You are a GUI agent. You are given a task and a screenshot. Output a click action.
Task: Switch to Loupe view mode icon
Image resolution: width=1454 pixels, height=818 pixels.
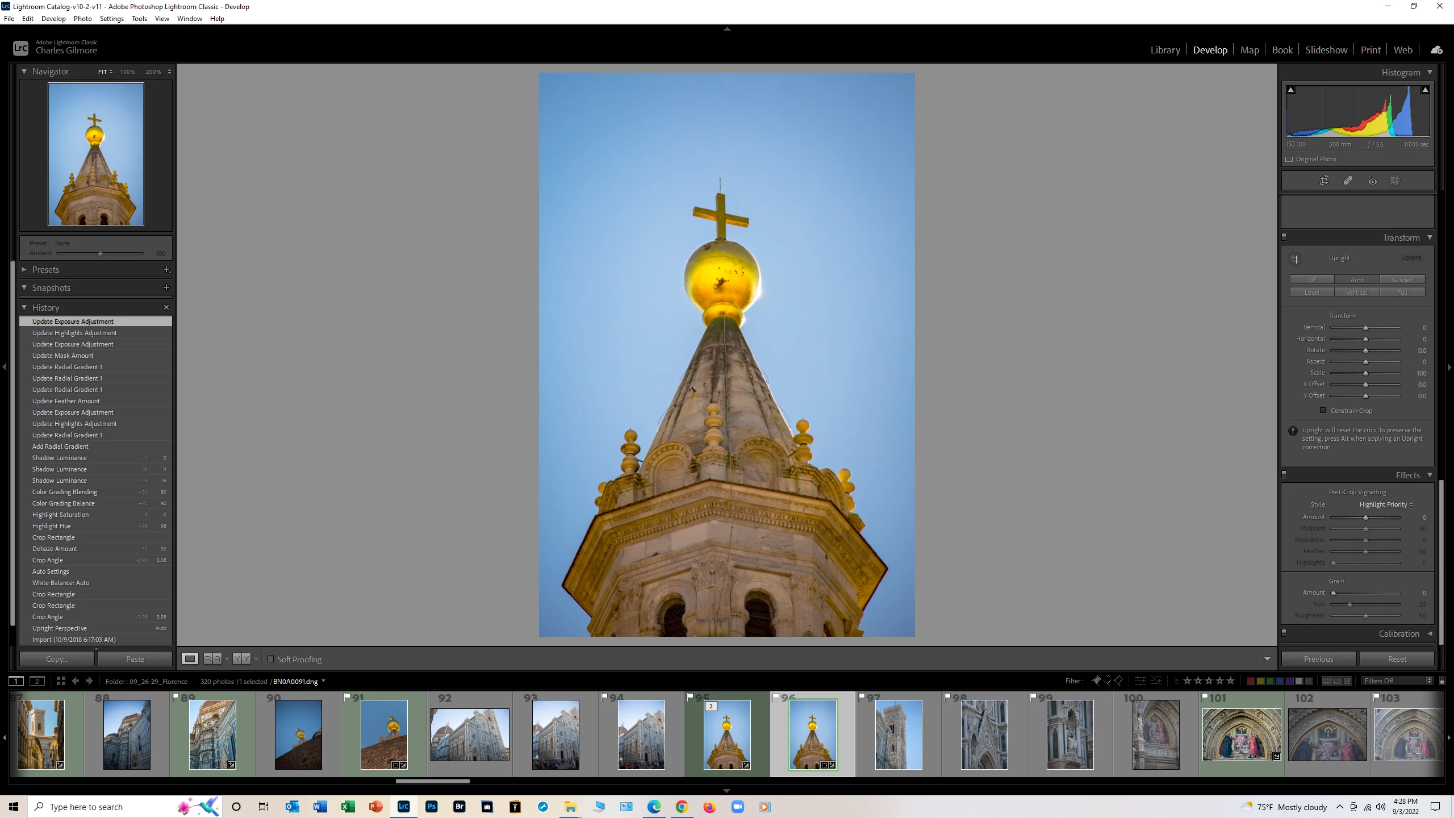190,659
